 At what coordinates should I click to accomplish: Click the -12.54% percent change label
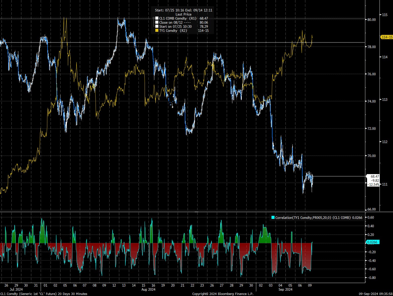pos(373,185)
